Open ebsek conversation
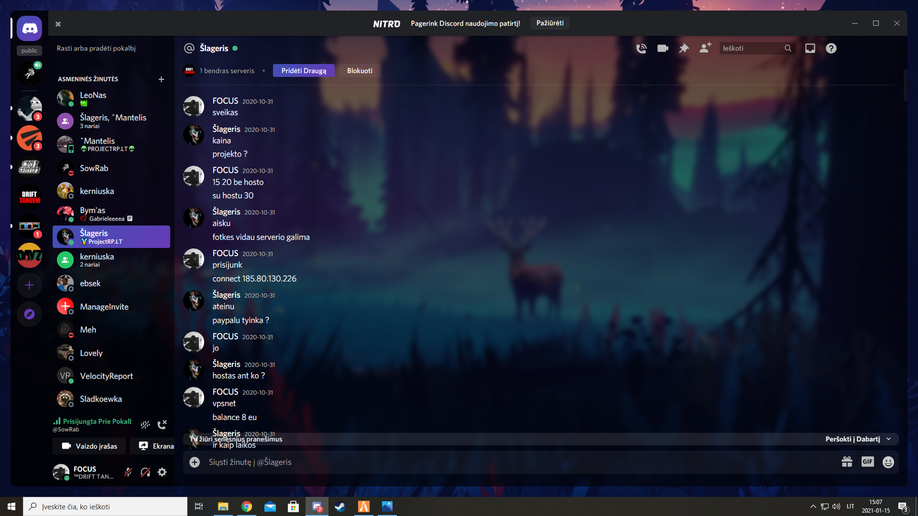This screenshot has width=918, height=516. pos(111,283)
